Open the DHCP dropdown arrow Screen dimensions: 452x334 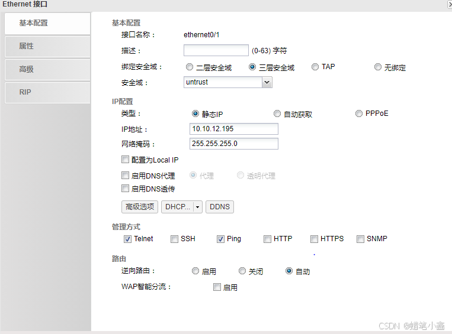(198, 207)
